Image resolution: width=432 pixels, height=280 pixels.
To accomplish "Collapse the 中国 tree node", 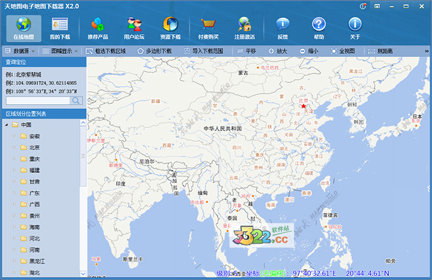I will click(6, 125).
